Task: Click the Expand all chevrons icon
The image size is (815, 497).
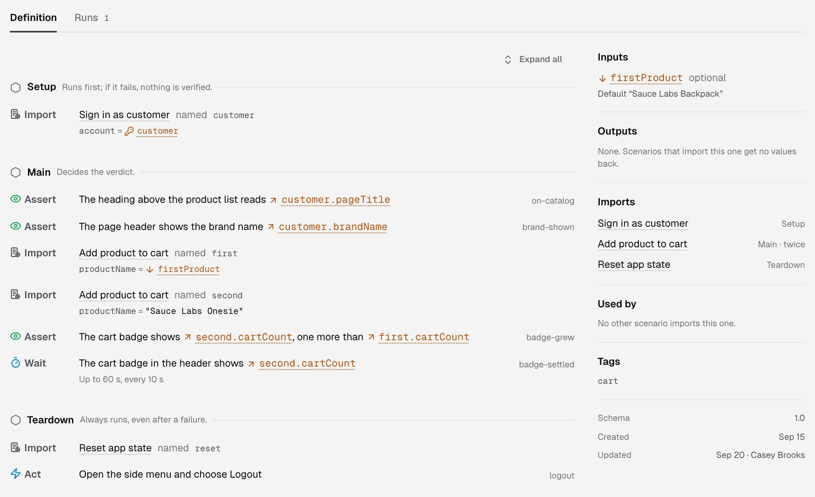Action: [508, 59]
